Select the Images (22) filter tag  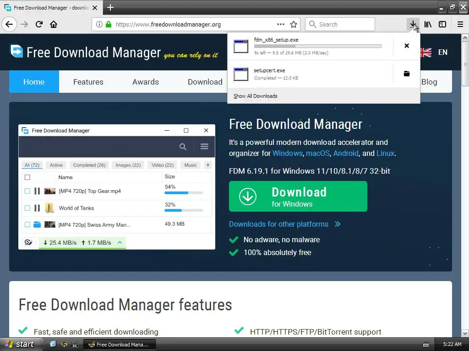pyautogui.click(x=128, y=165)
